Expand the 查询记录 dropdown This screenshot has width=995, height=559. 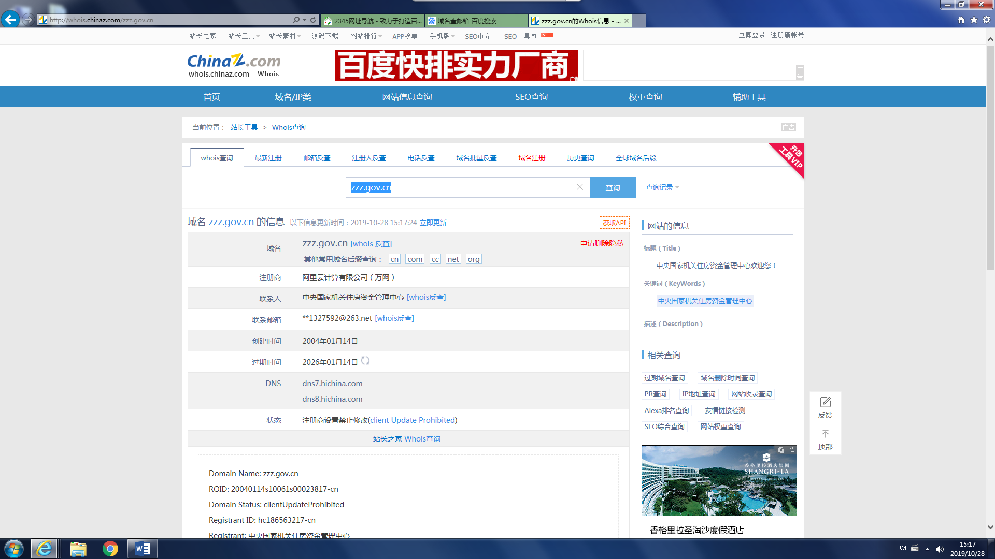[x=662, y=187]
